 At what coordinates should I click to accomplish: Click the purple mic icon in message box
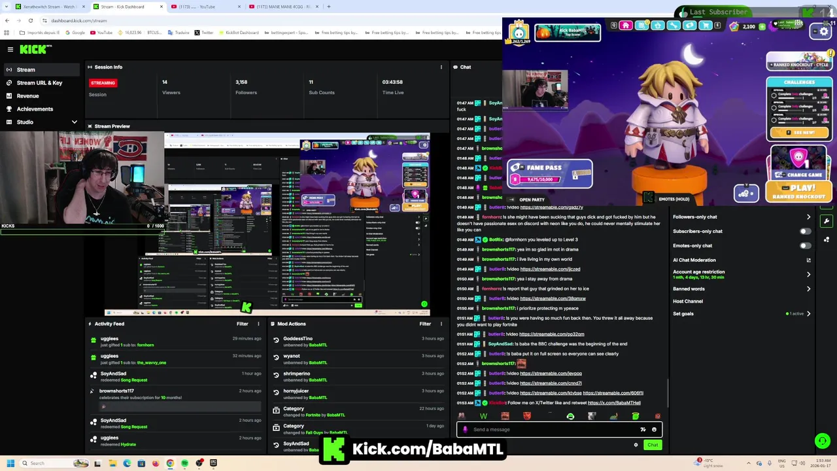pos(465,430)
